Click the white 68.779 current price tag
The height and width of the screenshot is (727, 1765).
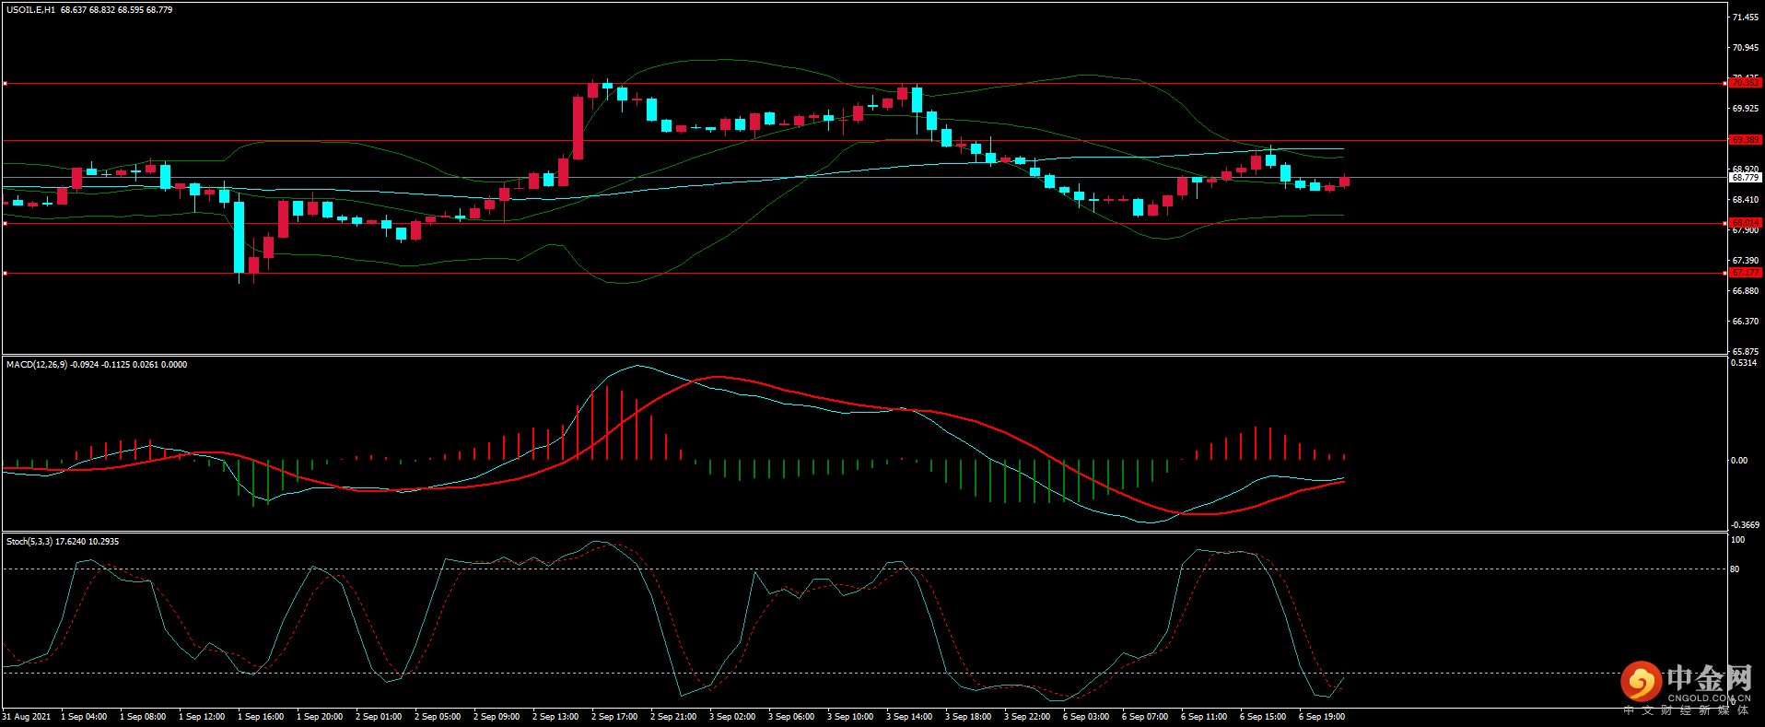pyautogui.click(x=1745, y=178)
